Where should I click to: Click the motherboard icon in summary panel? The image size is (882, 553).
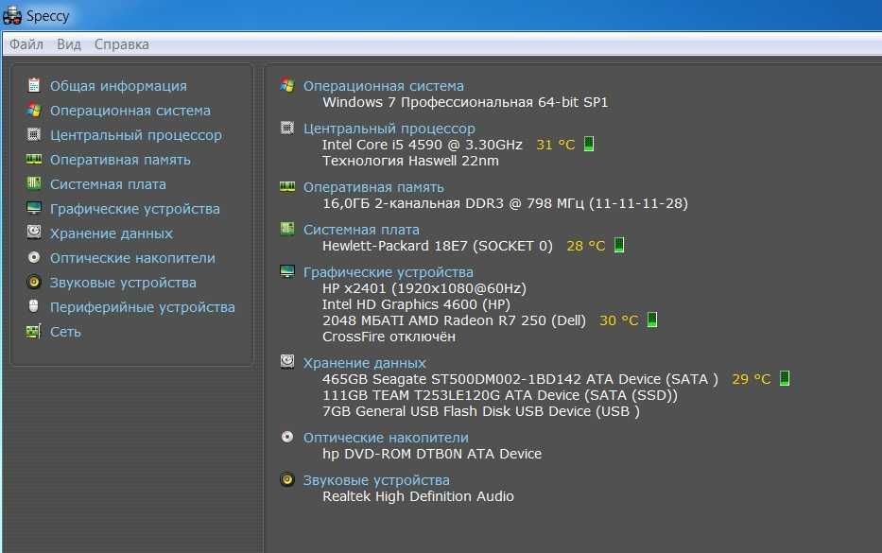(286, 229)
